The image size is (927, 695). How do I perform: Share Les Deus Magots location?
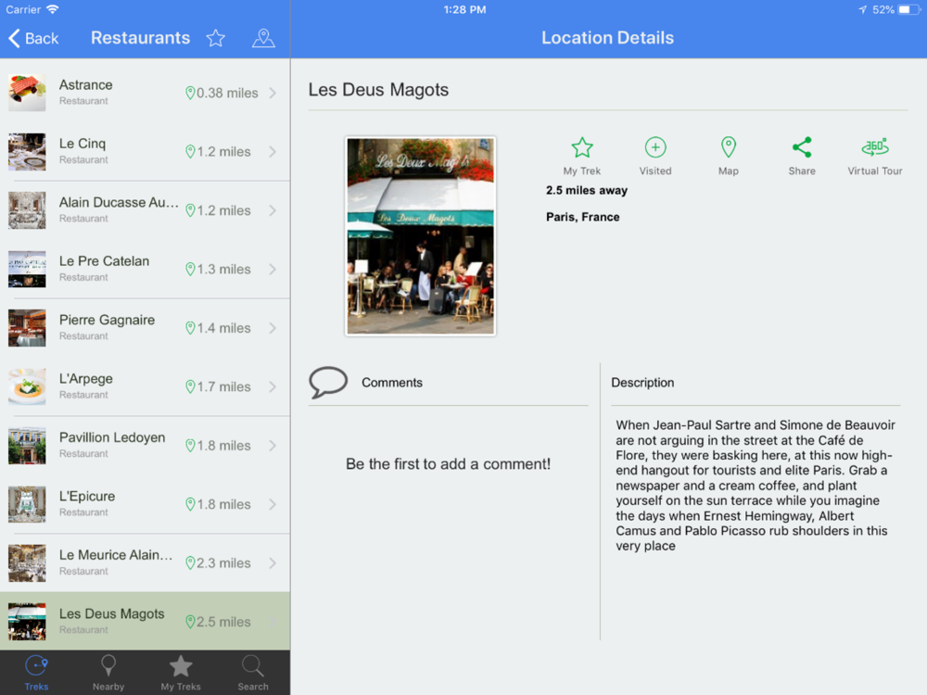point(802,156)
